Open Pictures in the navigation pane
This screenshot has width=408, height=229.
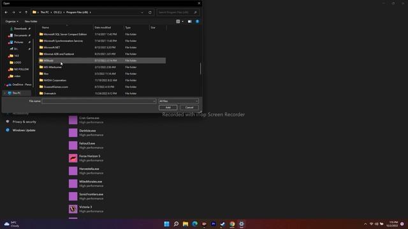[18, 42]
